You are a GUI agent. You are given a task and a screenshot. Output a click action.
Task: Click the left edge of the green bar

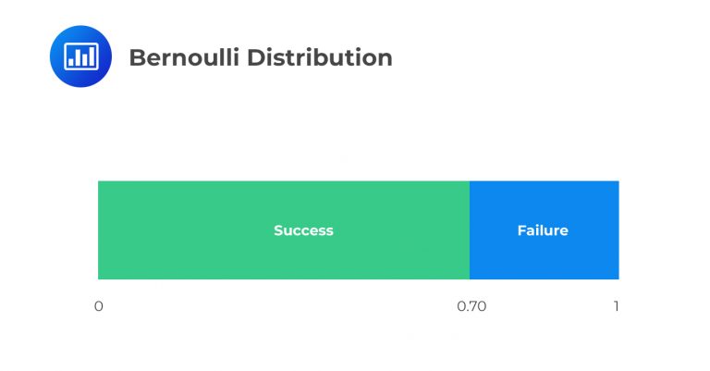point(99,230)
